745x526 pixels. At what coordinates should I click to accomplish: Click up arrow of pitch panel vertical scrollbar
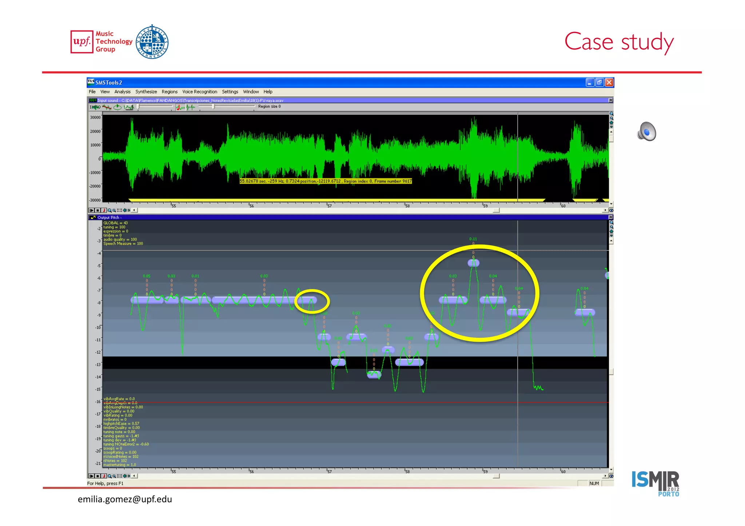[x=611, y=241]
